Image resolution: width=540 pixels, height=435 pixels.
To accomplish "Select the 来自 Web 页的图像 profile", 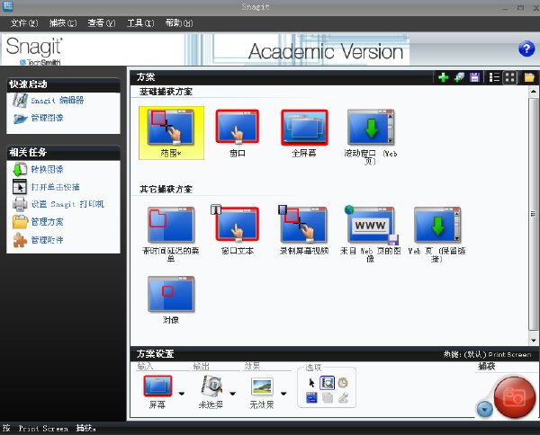I will 371,235.
